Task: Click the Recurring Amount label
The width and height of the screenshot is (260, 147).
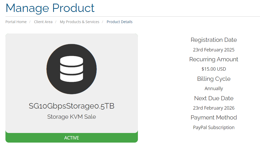Action: [x=214, y=59]
